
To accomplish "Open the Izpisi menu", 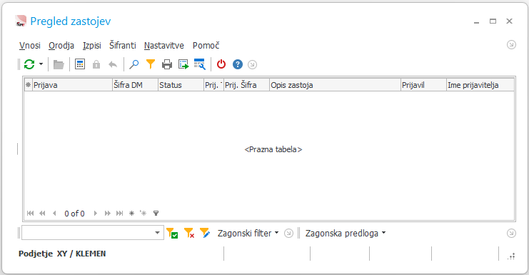I will (x=92, y=45).
